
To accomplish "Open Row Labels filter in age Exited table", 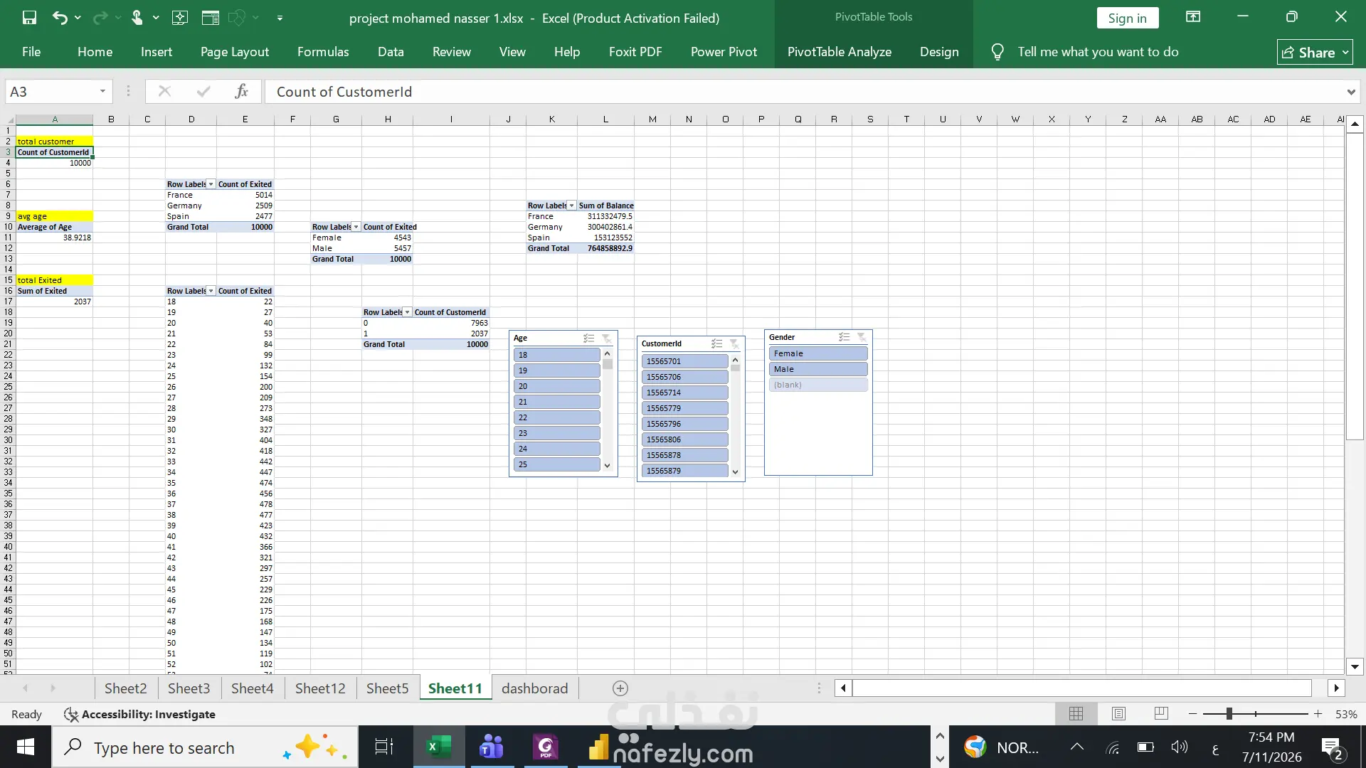I will pyautogui.click(x=211, y=291).
